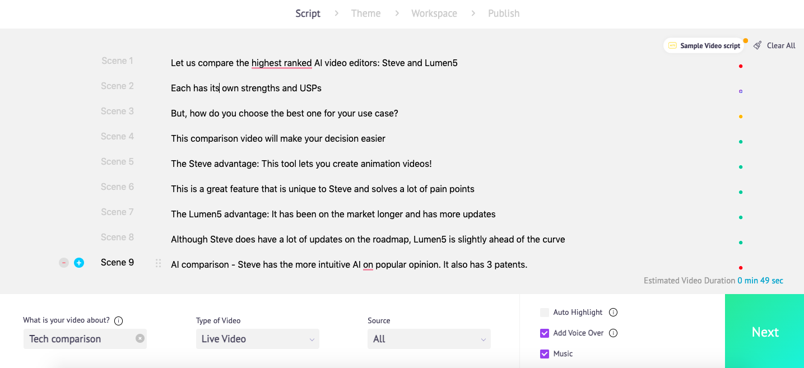Click the red status dot beside Scene 1

pyautogui.click(x=741, y=66)
